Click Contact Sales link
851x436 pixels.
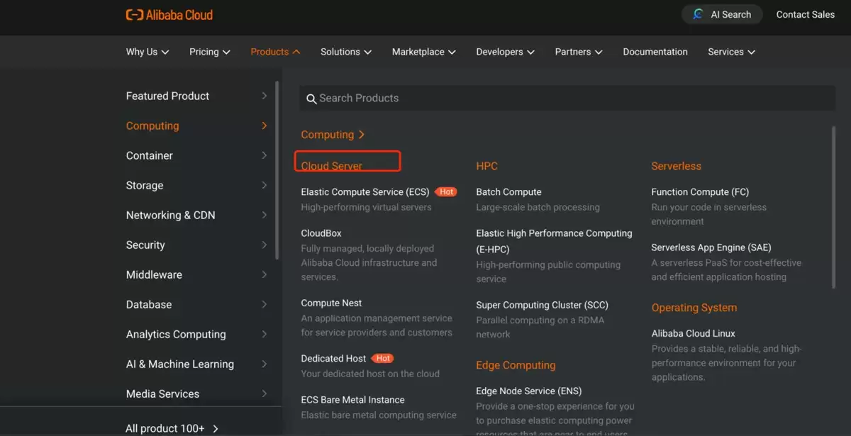tap(805, 14)
